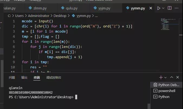Click the Python icon on zlmm.py tab
The image size is (183, 109).
click(x=30, y=8)
